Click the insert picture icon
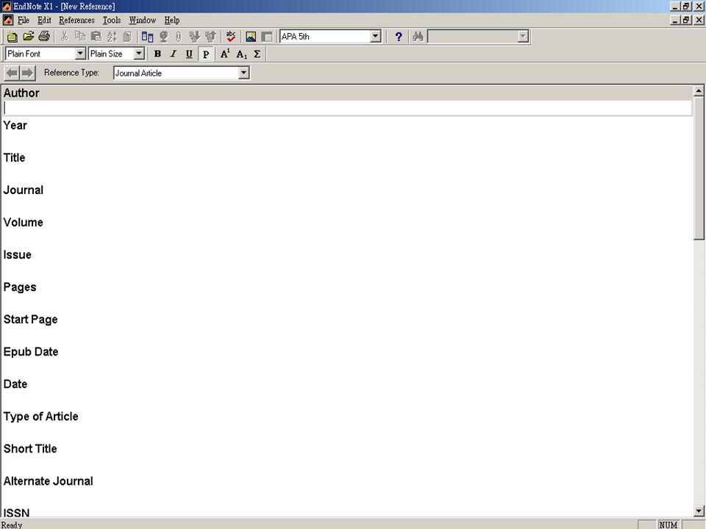 click(x=251, y=37)
